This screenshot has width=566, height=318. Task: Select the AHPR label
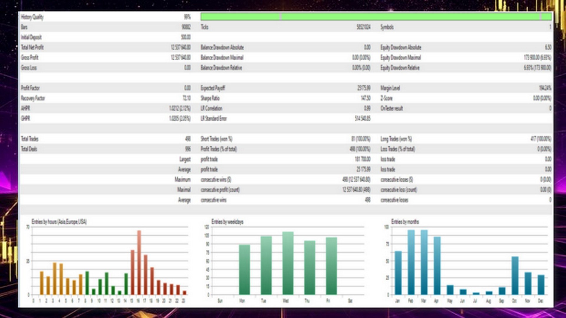pos(25,108)
